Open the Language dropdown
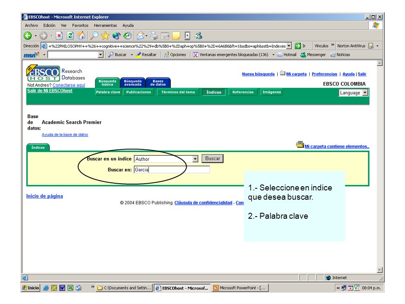This screenshot has height=304, width=405. pos(353,93)
